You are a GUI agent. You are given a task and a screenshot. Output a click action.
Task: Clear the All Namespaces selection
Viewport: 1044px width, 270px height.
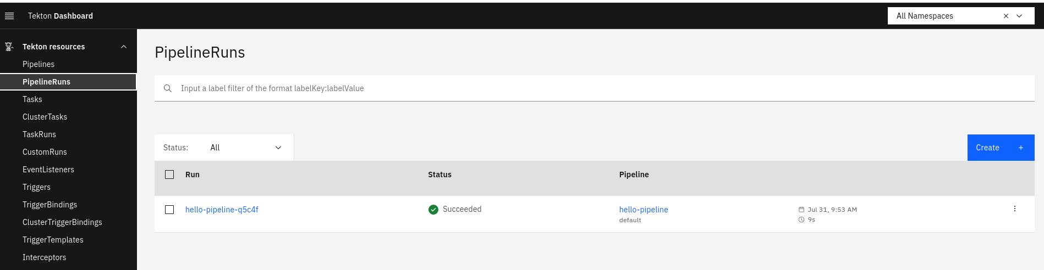point(1005,16)
